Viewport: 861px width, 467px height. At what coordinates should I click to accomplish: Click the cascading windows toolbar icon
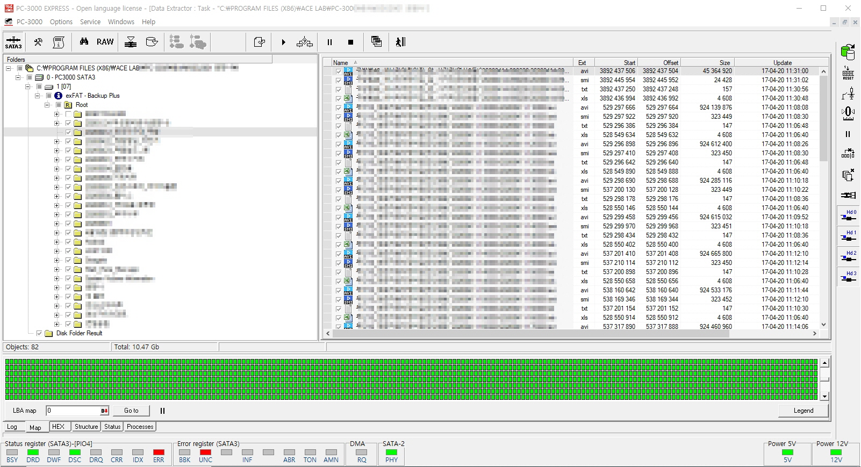point(376,42)
